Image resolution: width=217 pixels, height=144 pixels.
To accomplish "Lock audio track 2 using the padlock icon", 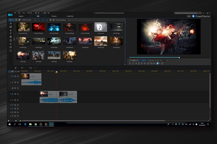I will (x=18, y=100).
